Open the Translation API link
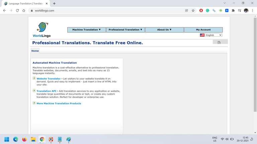Image resolution: width=257 pixels, height=144 pixels. [x=47, y=91]
